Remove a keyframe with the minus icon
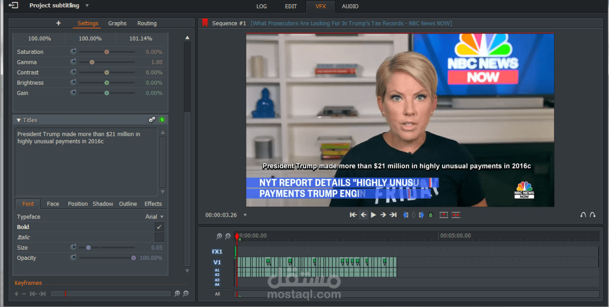This screenshot has width=609, height=307. 24,294
